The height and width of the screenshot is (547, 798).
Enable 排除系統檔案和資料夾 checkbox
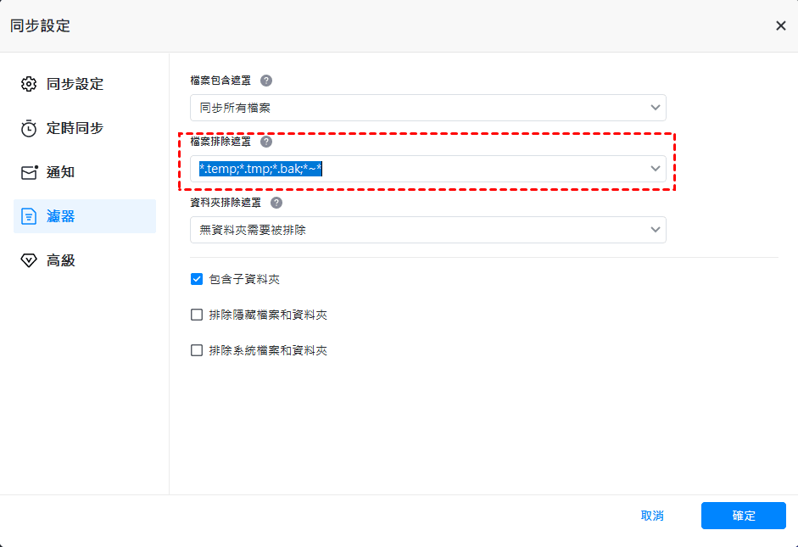tap(197, 350)
